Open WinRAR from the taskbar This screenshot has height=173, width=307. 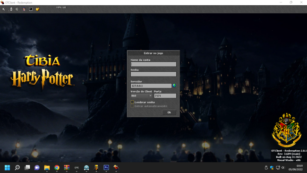67,167
